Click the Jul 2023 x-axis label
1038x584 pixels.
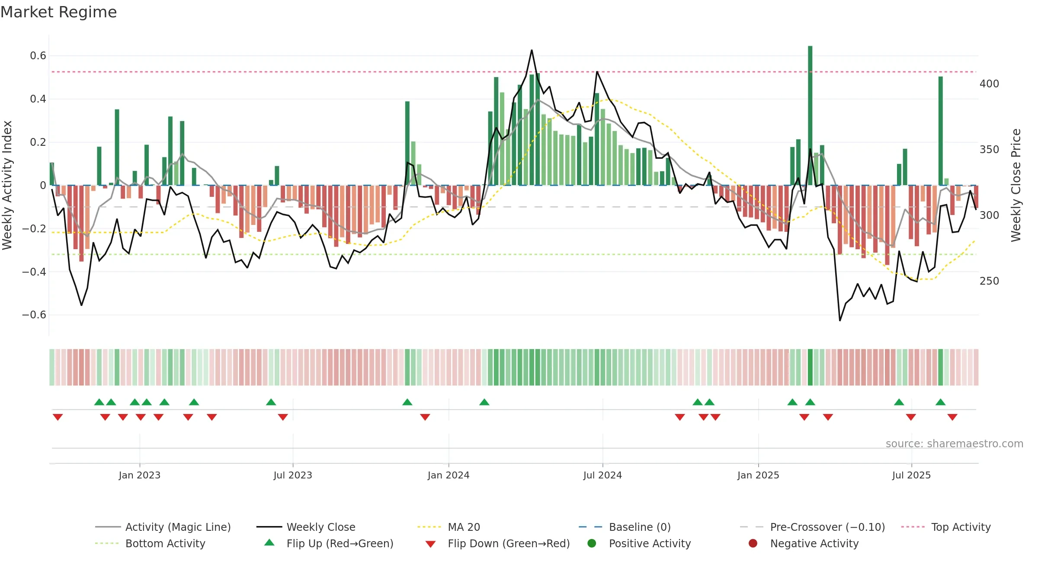tap(293, 475)
